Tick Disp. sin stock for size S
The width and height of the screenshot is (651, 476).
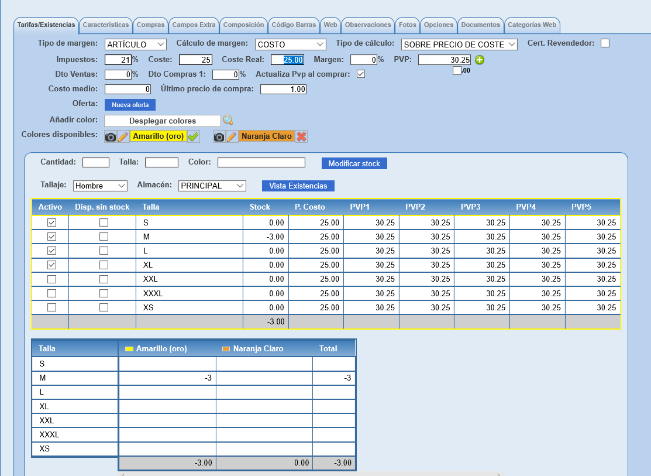point(104,222)
